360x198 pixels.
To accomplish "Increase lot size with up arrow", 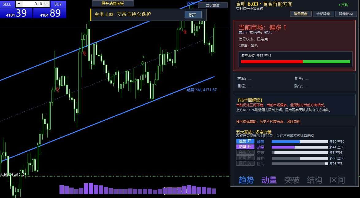I will click(x=46, y=4).
